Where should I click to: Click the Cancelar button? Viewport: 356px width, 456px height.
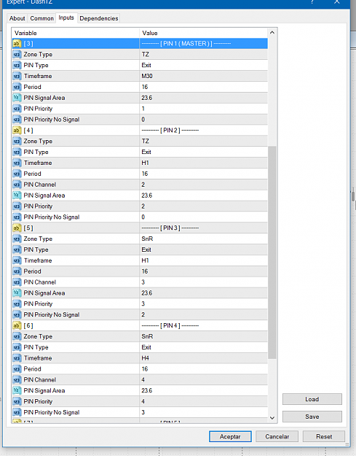click(277, 436)
